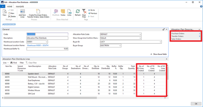This screenshot has height=107, width=203.
Task: Sort by Item Description column header
Action: [x=35, y=66]
